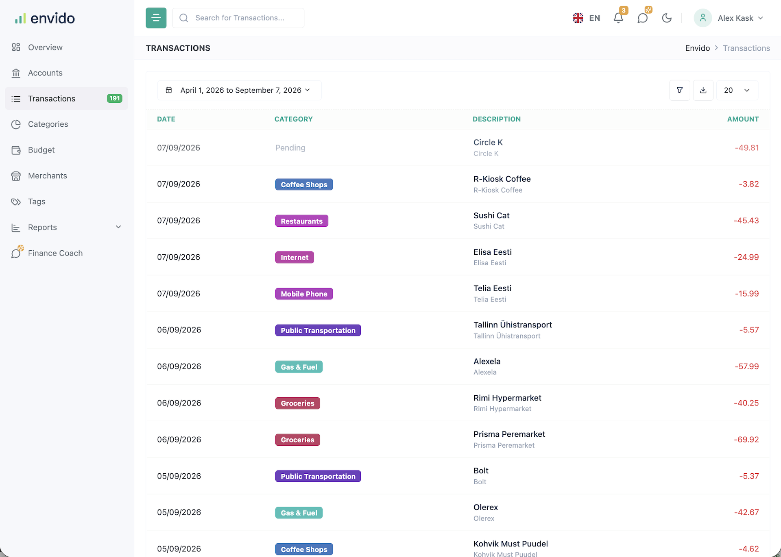
Task: Click the search magnifier icon
Action: 184,18
